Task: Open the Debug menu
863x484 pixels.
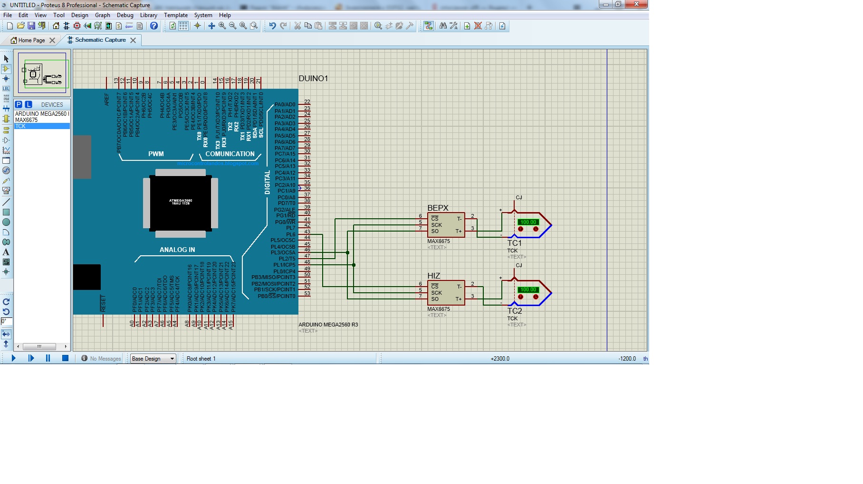Action: click(125, 15)
